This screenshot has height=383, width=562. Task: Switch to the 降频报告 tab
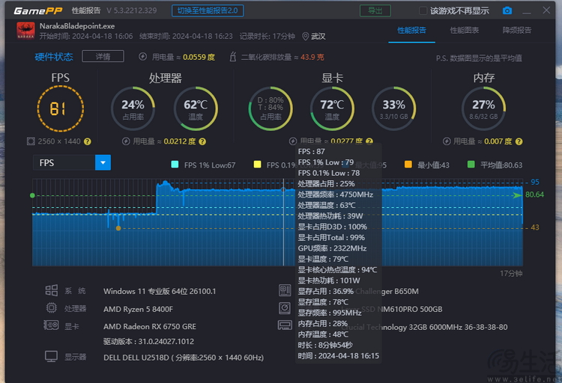517,31
